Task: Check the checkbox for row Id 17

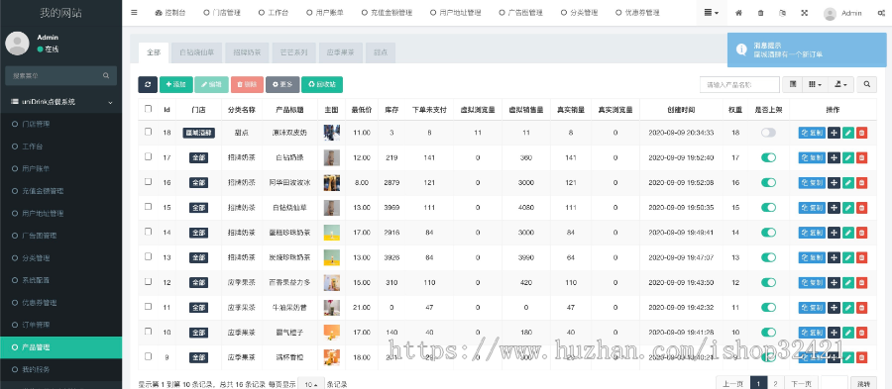Action: click(148, 156)
